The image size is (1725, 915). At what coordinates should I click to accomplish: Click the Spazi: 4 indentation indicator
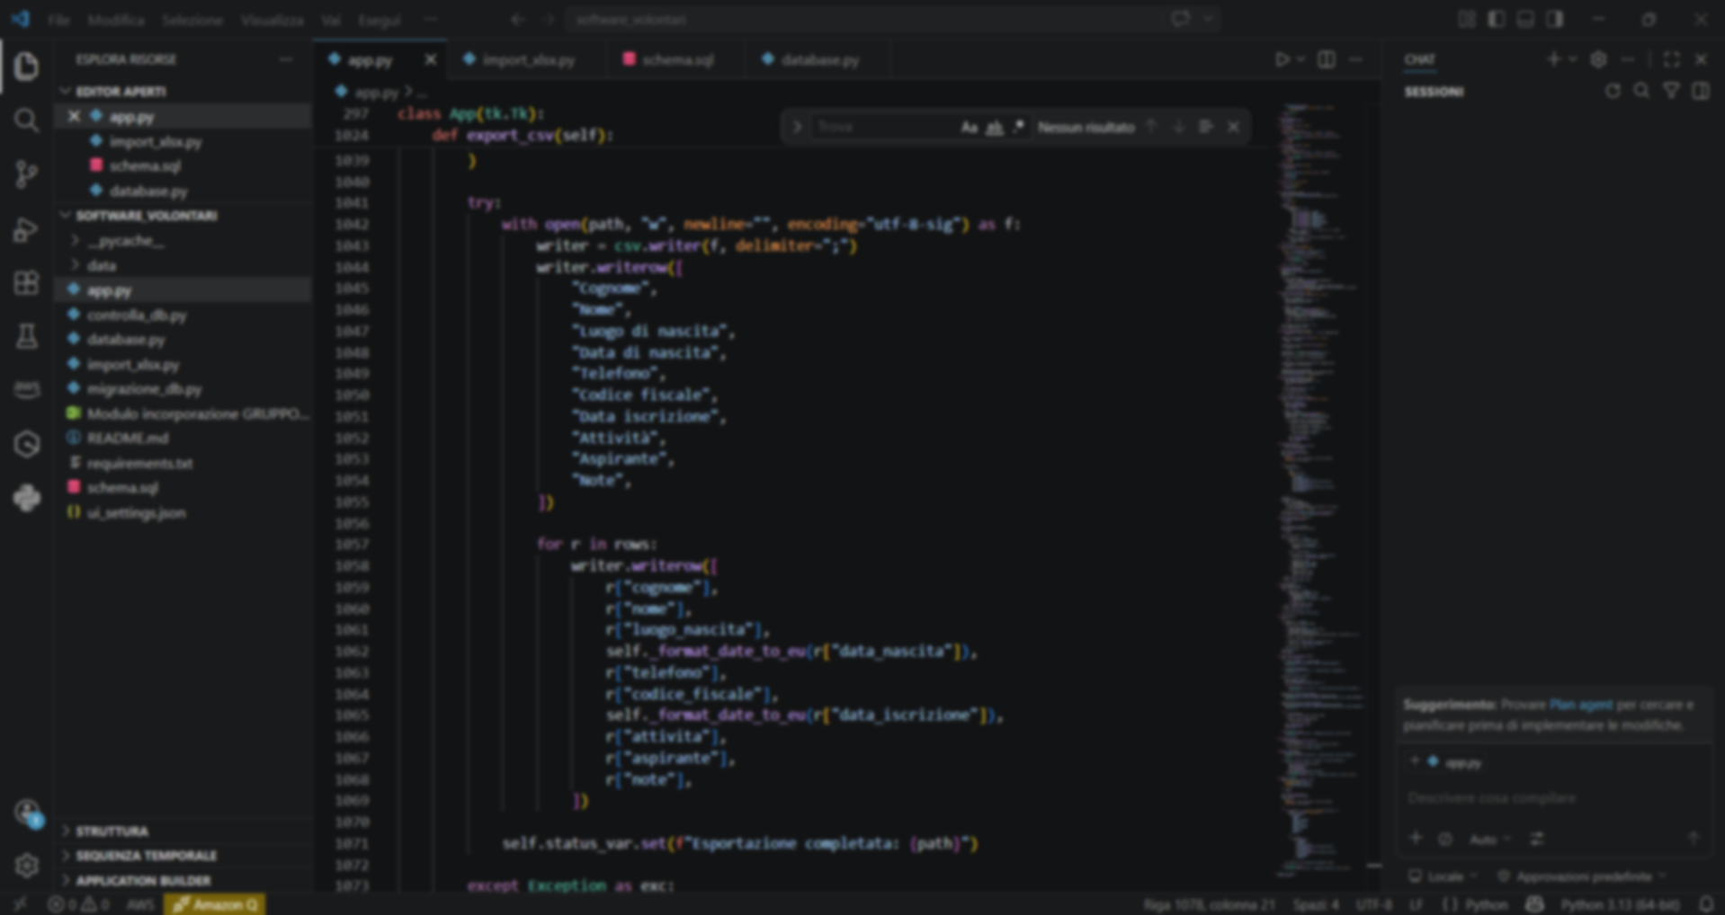1316,904
